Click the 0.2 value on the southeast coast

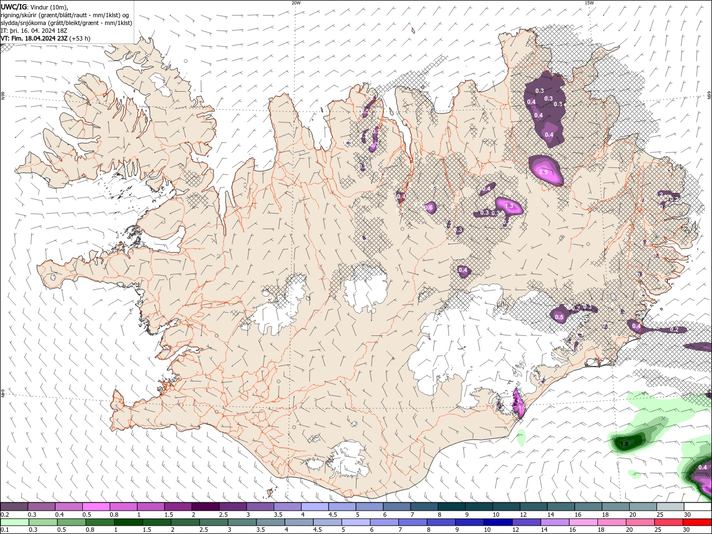click(x=674, y=329)
